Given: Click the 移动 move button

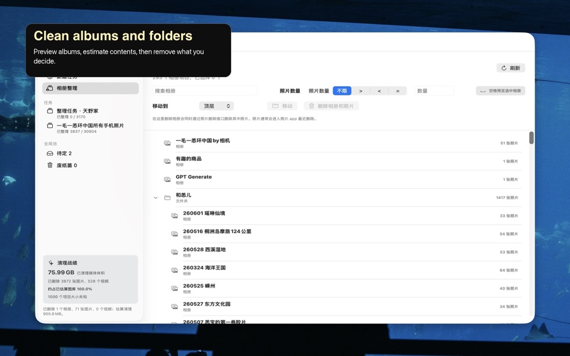Looking at the screenshot, I should 283,106.
